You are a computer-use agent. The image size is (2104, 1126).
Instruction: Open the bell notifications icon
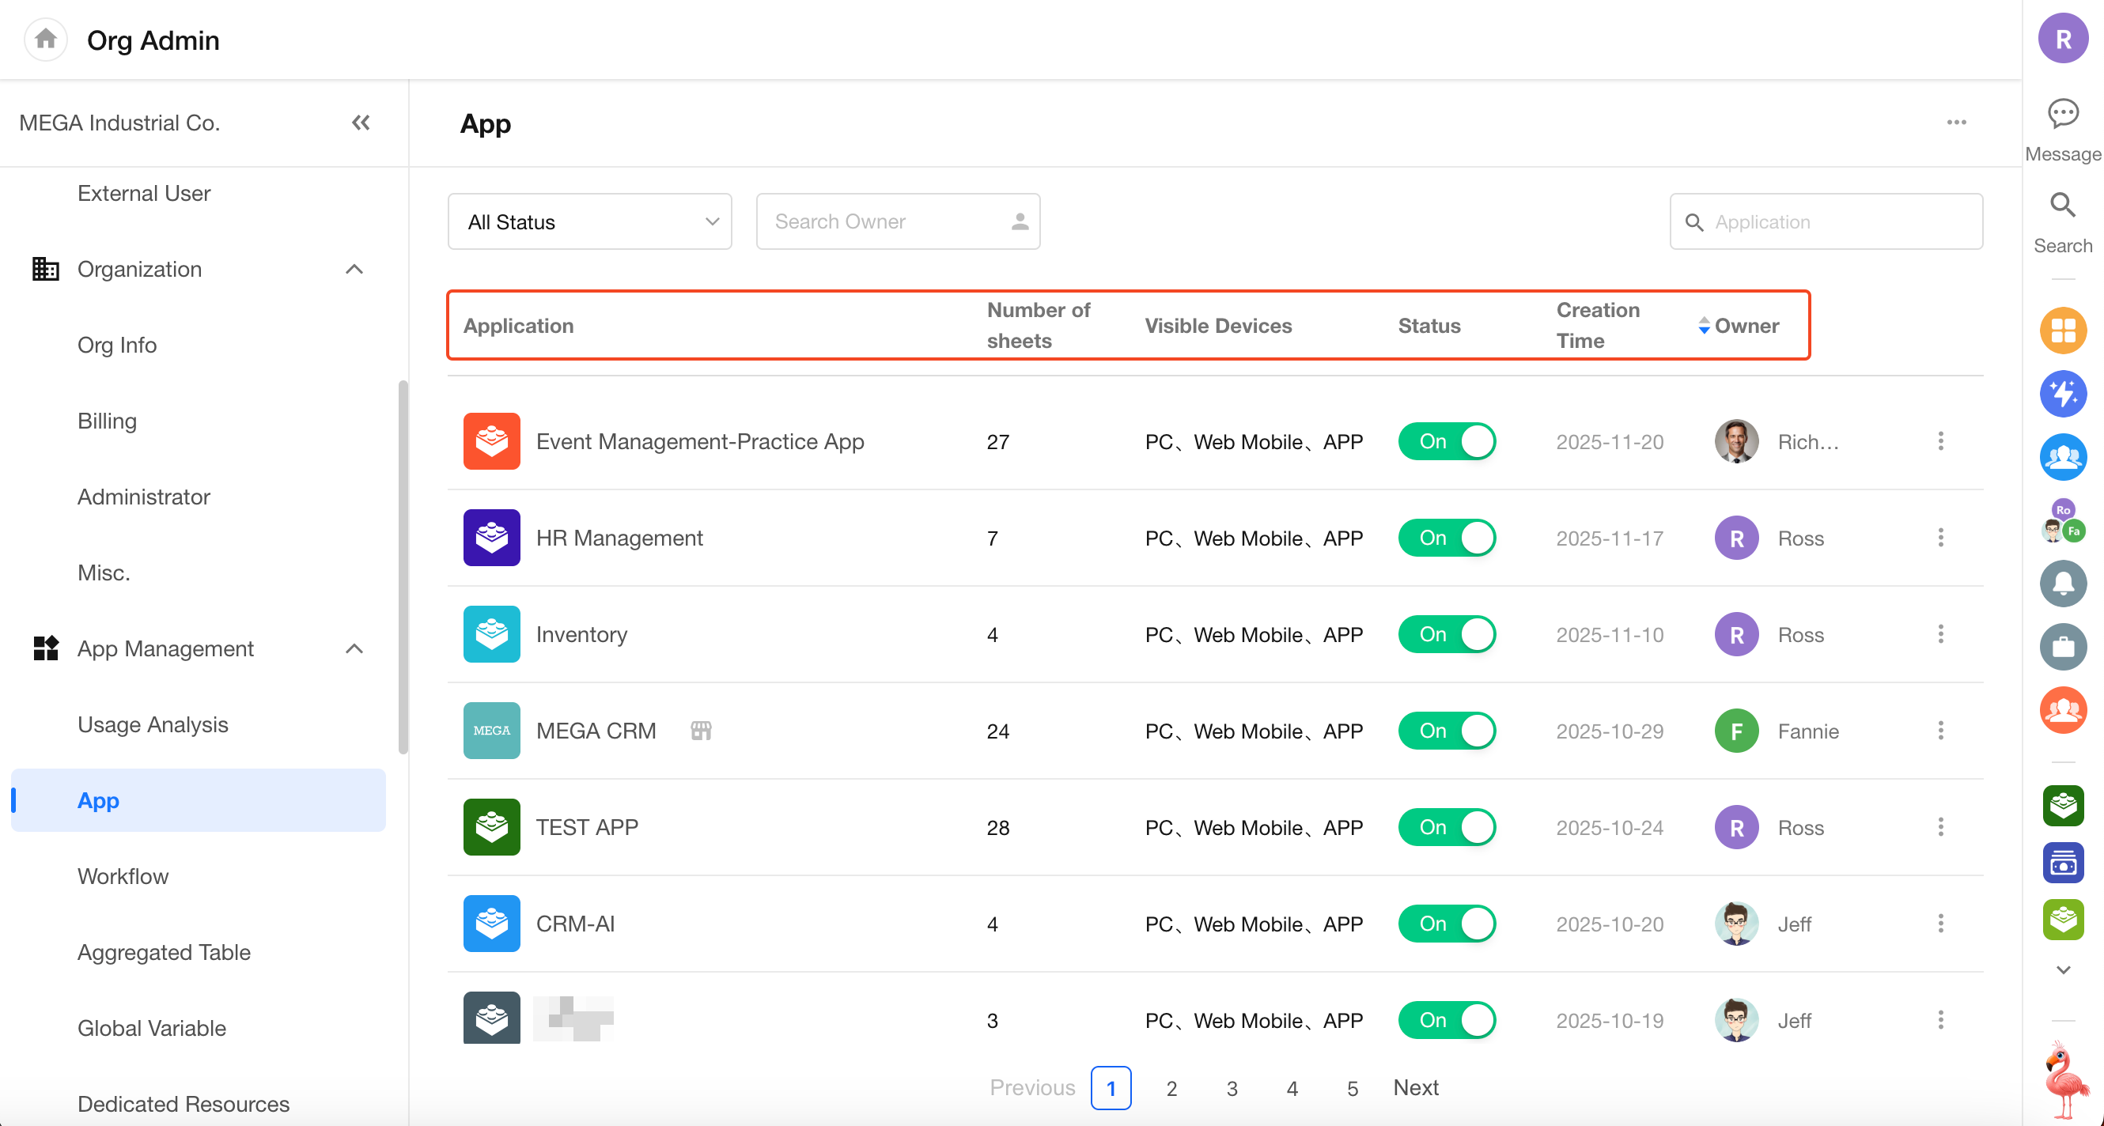pos(2063,583)
